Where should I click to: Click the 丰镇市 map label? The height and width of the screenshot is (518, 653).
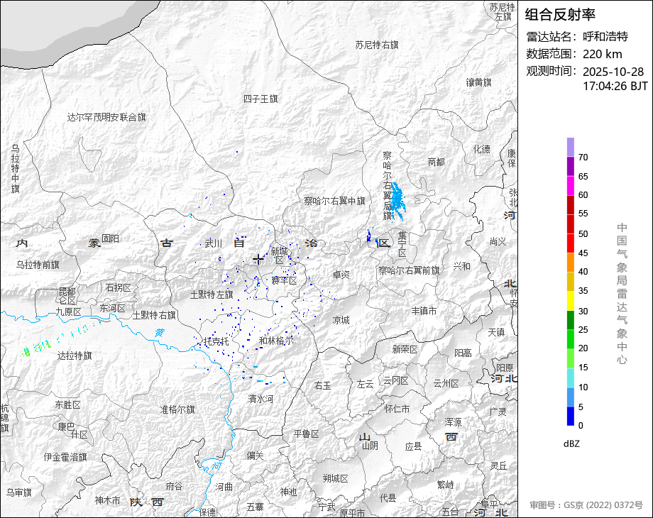(x=424, y=311)
